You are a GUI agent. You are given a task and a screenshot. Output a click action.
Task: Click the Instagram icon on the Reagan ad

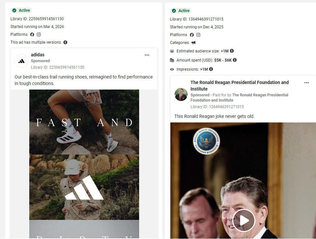tap(199, 35)
